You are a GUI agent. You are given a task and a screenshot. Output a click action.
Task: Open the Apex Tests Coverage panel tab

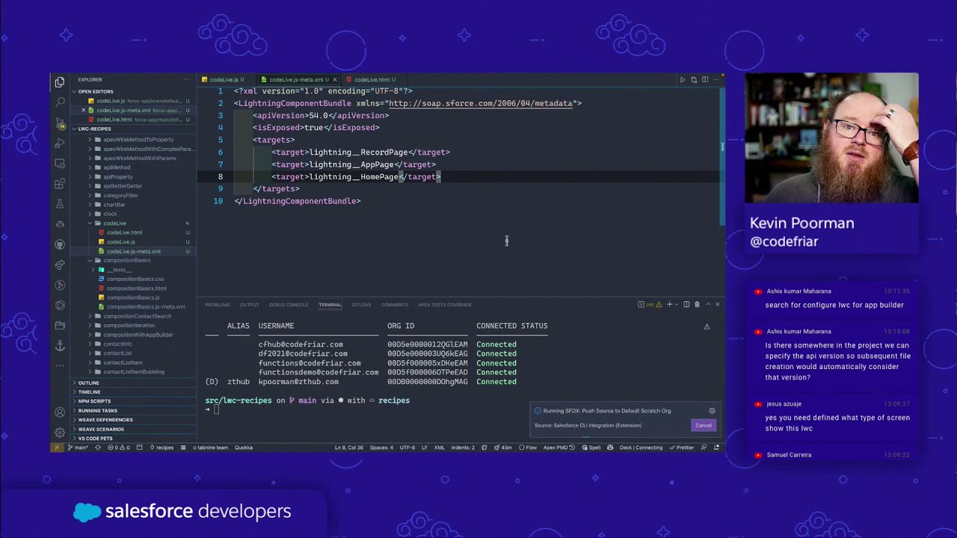point(445,305)
